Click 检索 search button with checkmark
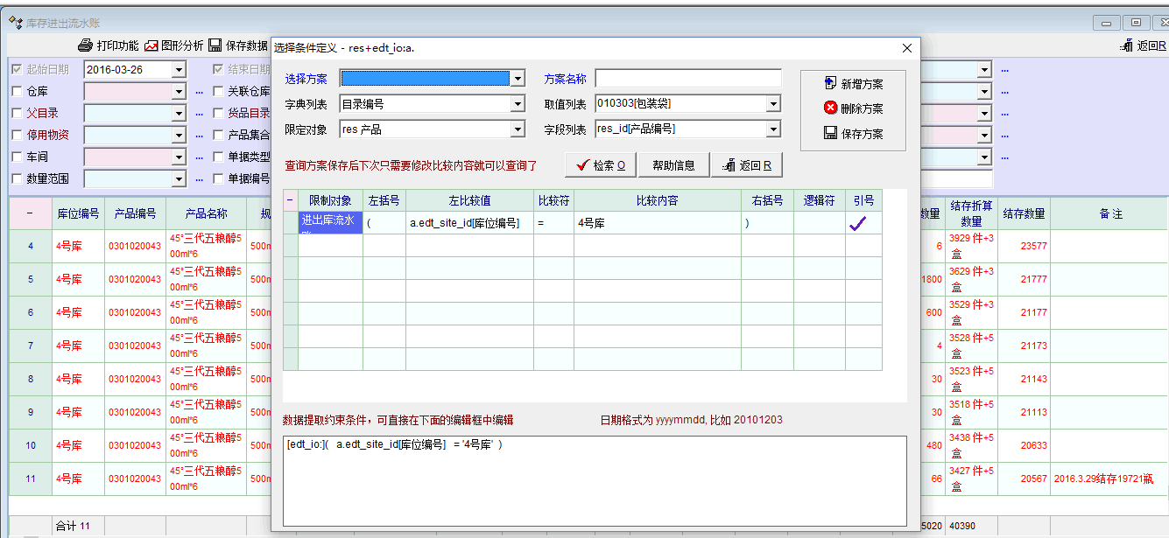 tap(600, 165)
